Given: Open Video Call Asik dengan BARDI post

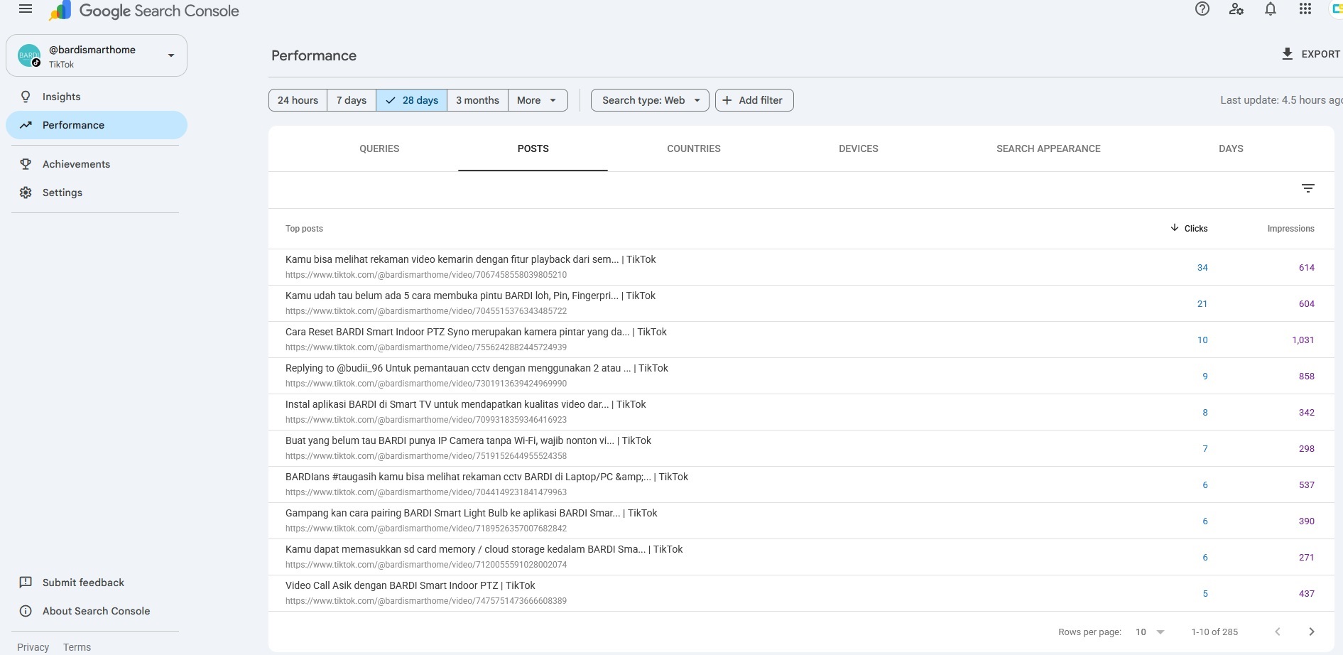Looking at the screenshot, I should point(801,593).
